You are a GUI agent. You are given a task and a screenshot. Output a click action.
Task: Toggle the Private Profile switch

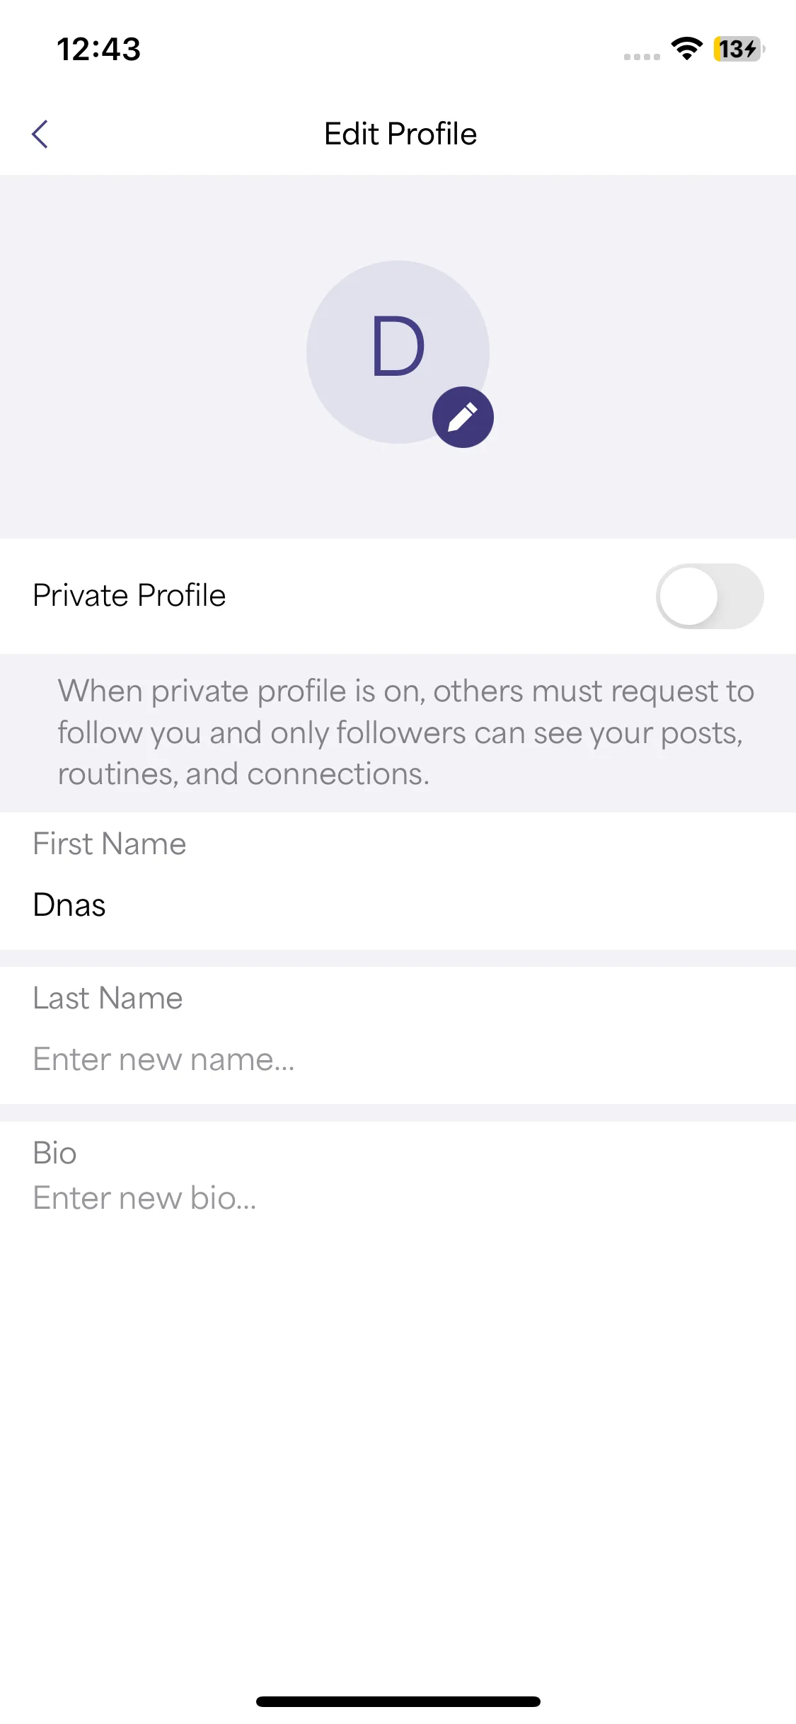point(710,596)
